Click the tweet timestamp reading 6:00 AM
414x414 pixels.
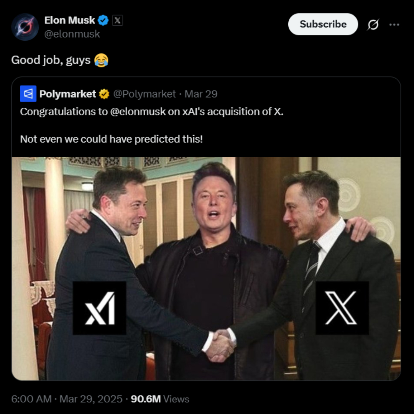pos(30,399)
